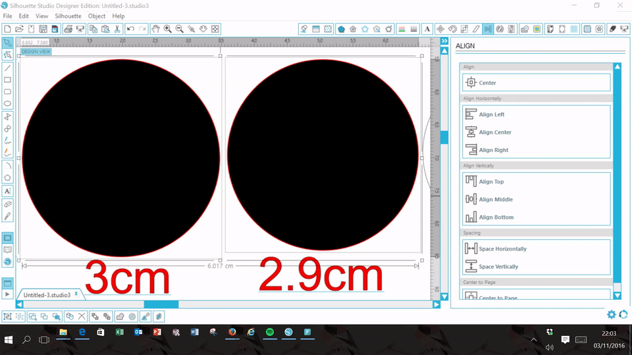This screenshot has width=632, height=355.
Task: Click Space Vertically
Action: 536,266
